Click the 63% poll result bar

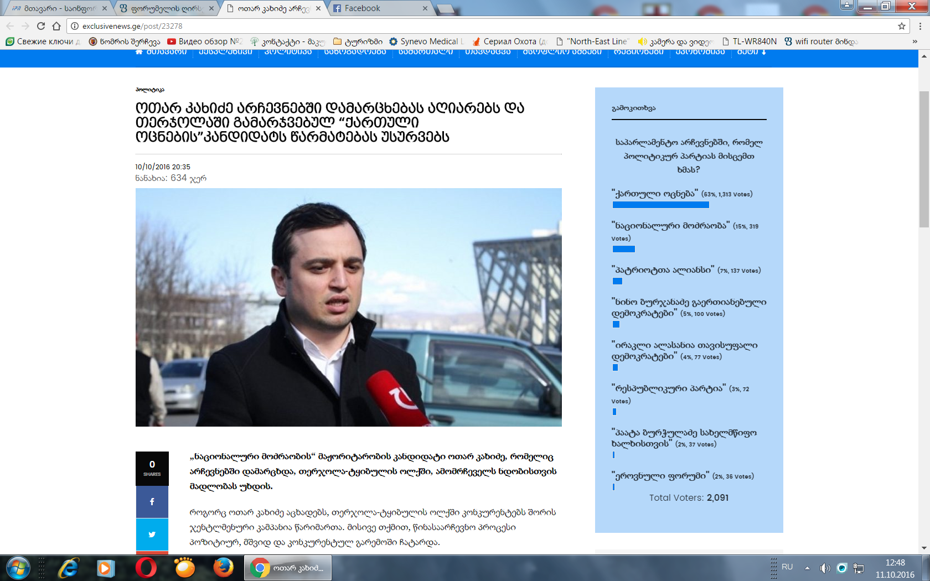click(661, 205)
